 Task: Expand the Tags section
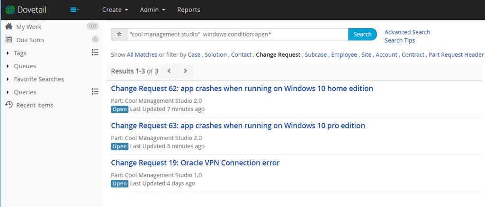coord(8,53)
